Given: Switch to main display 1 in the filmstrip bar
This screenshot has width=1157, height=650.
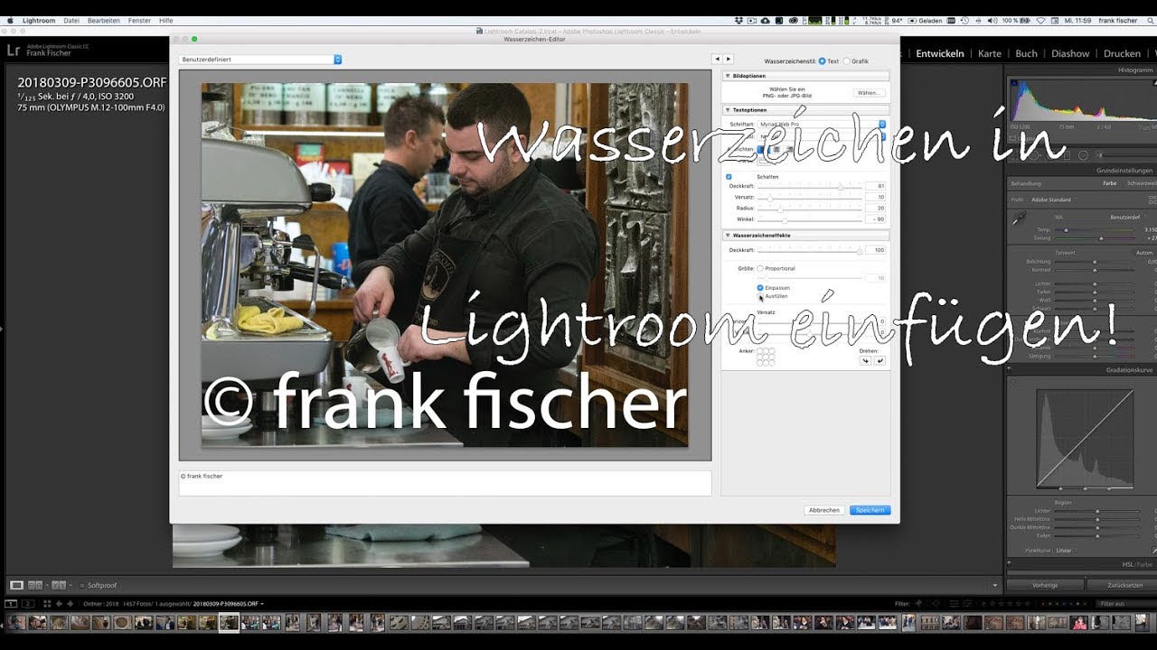Looking at the screenshot, I should (x=11, y=603).
